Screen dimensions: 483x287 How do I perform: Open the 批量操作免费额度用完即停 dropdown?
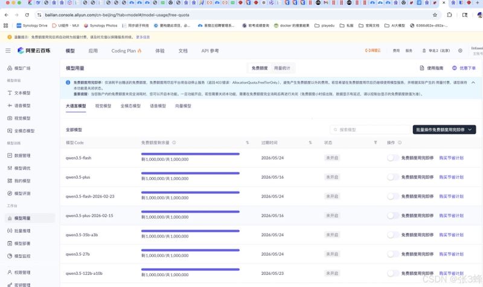(x=444, y=130)
